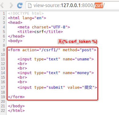Click the DOCTYPE html text on line 1
Image resolution: width=119 pixels, height=115 pixels.
(x=26, y=13)
